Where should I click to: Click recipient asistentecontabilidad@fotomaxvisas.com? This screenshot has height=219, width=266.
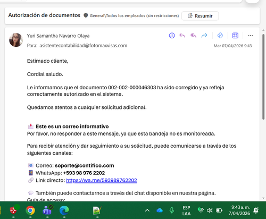click(x=84, y=46)
